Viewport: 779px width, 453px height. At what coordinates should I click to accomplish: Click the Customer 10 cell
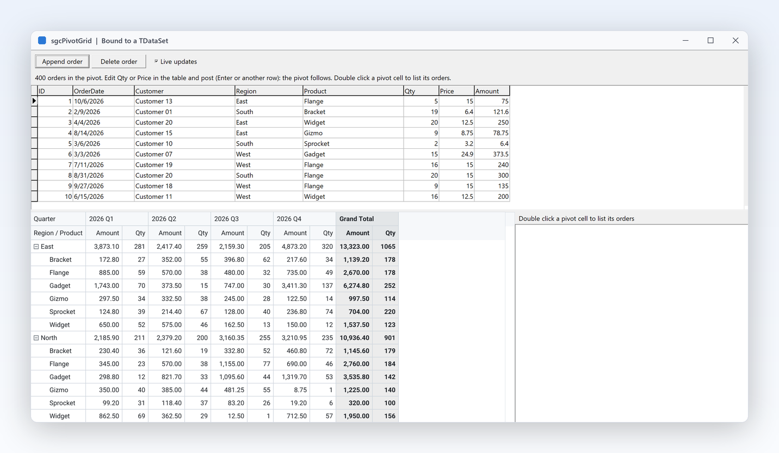184,143
